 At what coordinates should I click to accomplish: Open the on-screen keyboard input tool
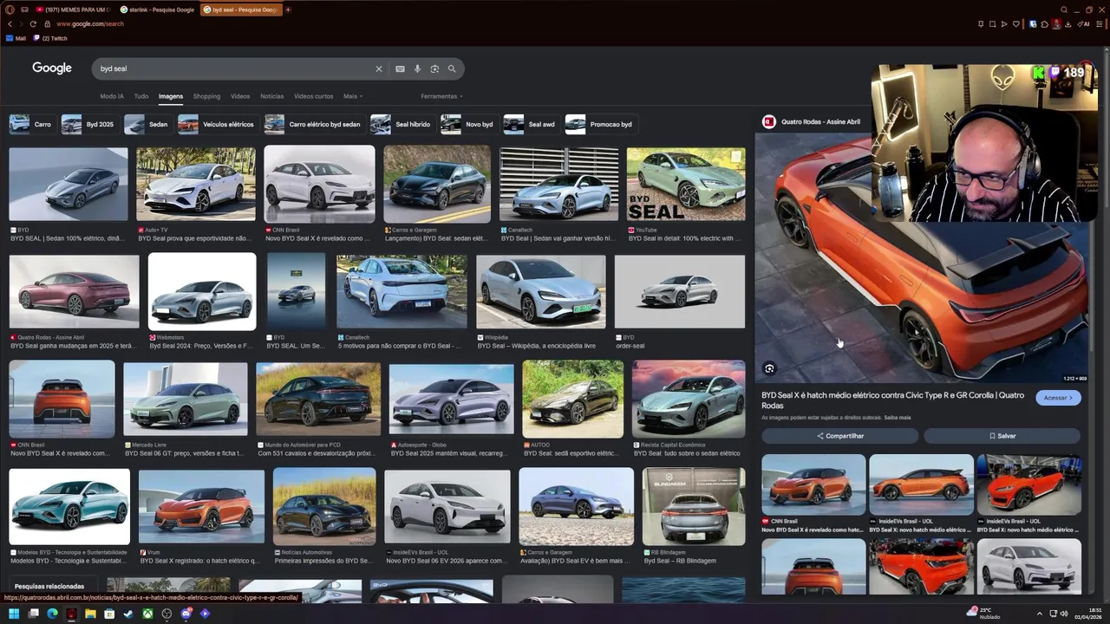[400, 68]
